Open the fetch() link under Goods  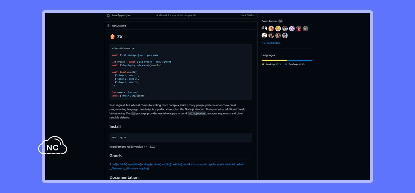pyautogui.click(x=124, y=164)
